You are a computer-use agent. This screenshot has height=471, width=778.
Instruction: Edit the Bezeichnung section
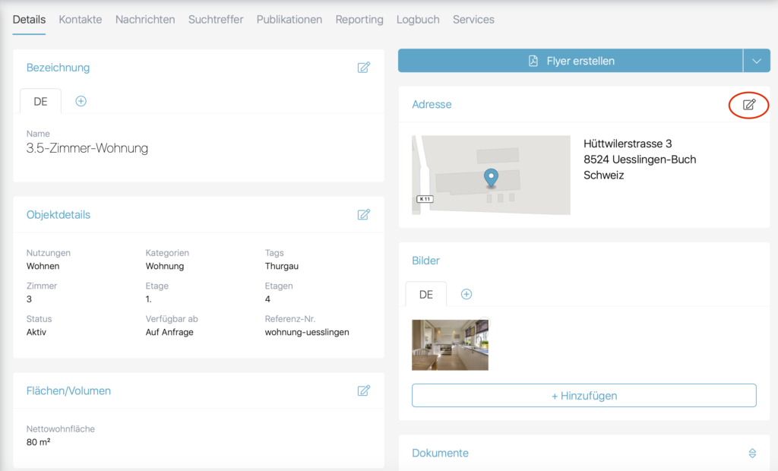pos(364,68)
